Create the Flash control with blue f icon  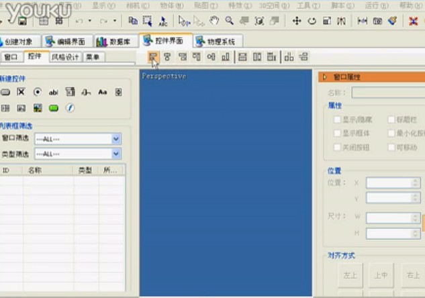(70, 108)
